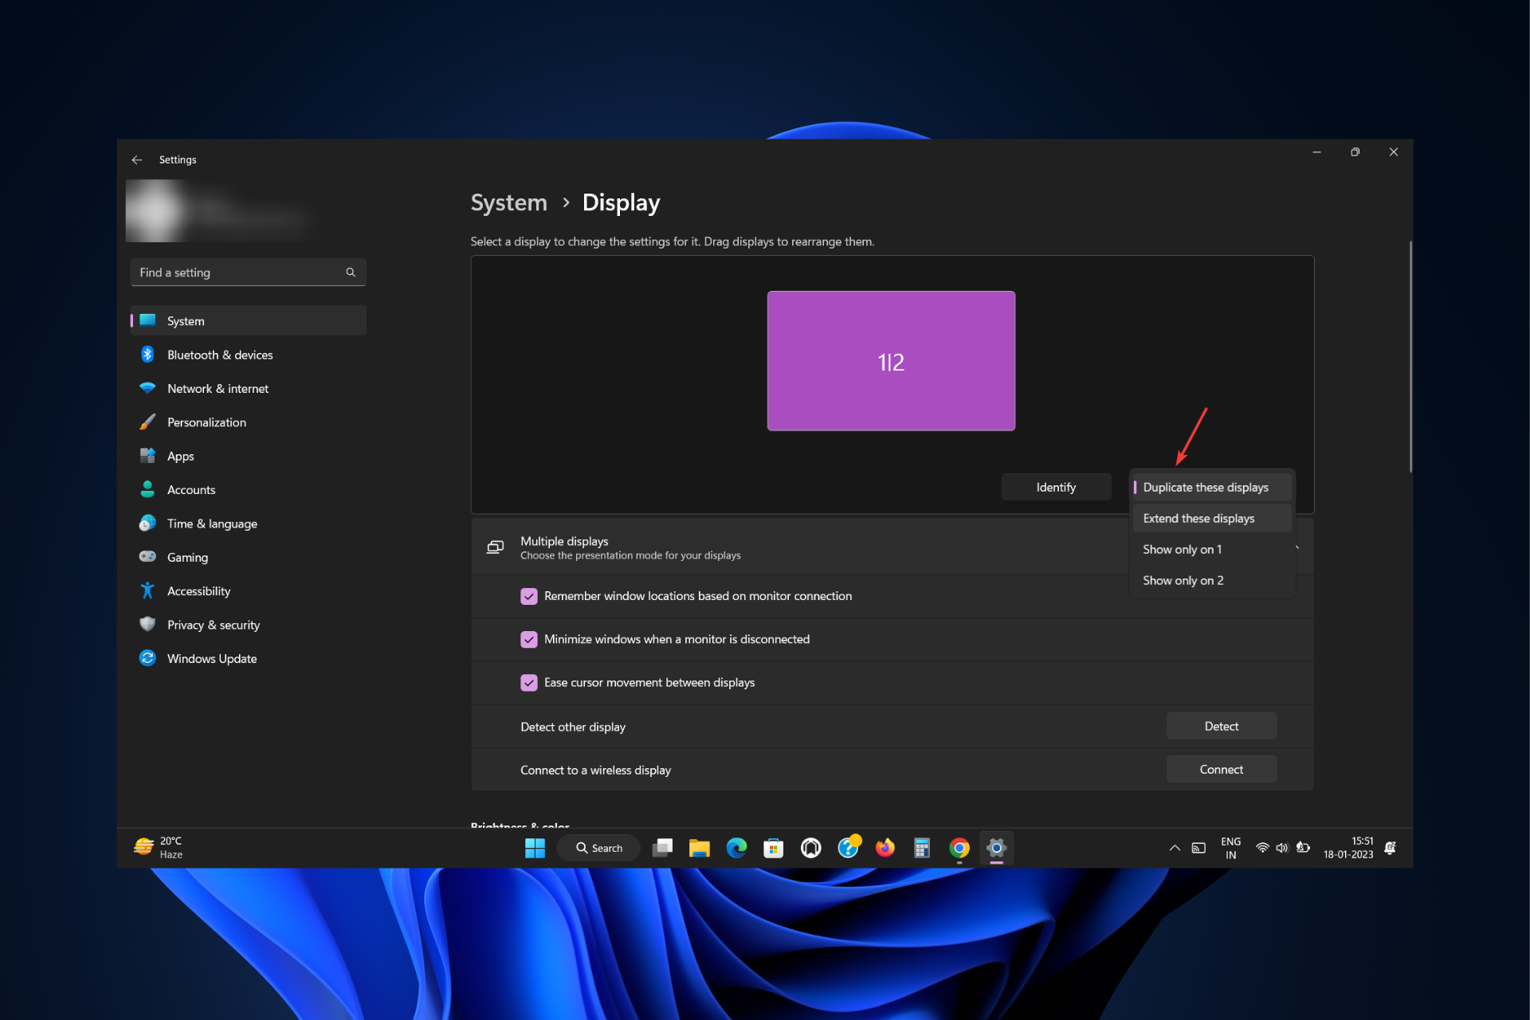Click the Settings gear icon in taskbar
Screen dimensions: 1530x1020
996,847
